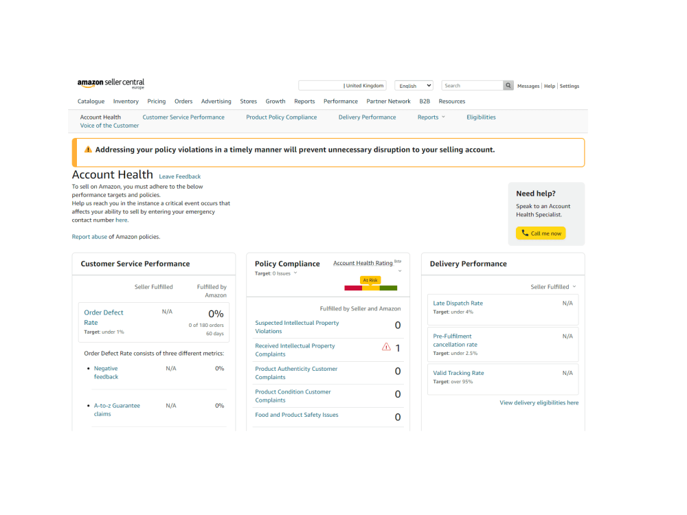Open A-to-z Guarantee claims link
Image resolution: width=687 pixels, height=515 pixels.
117,409
